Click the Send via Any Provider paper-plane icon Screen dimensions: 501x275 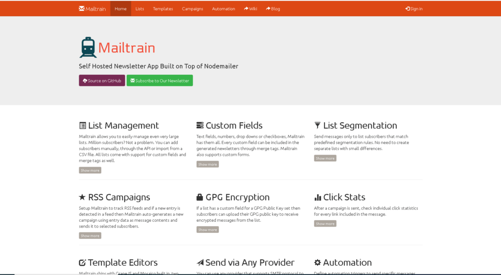click(x=200, y=263)
